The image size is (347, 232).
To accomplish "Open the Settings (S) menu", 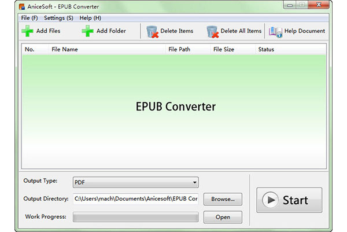I will pos(58,18).
